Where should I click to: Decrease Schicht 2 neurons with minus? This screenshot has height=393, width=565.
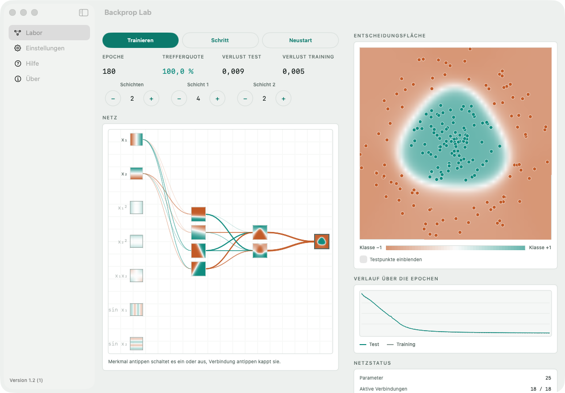click(245, 98)
